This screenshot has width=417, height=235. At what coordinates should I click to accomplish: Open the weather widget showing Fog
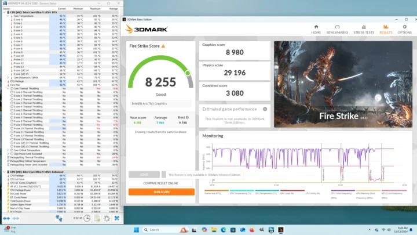pos(10,230)
